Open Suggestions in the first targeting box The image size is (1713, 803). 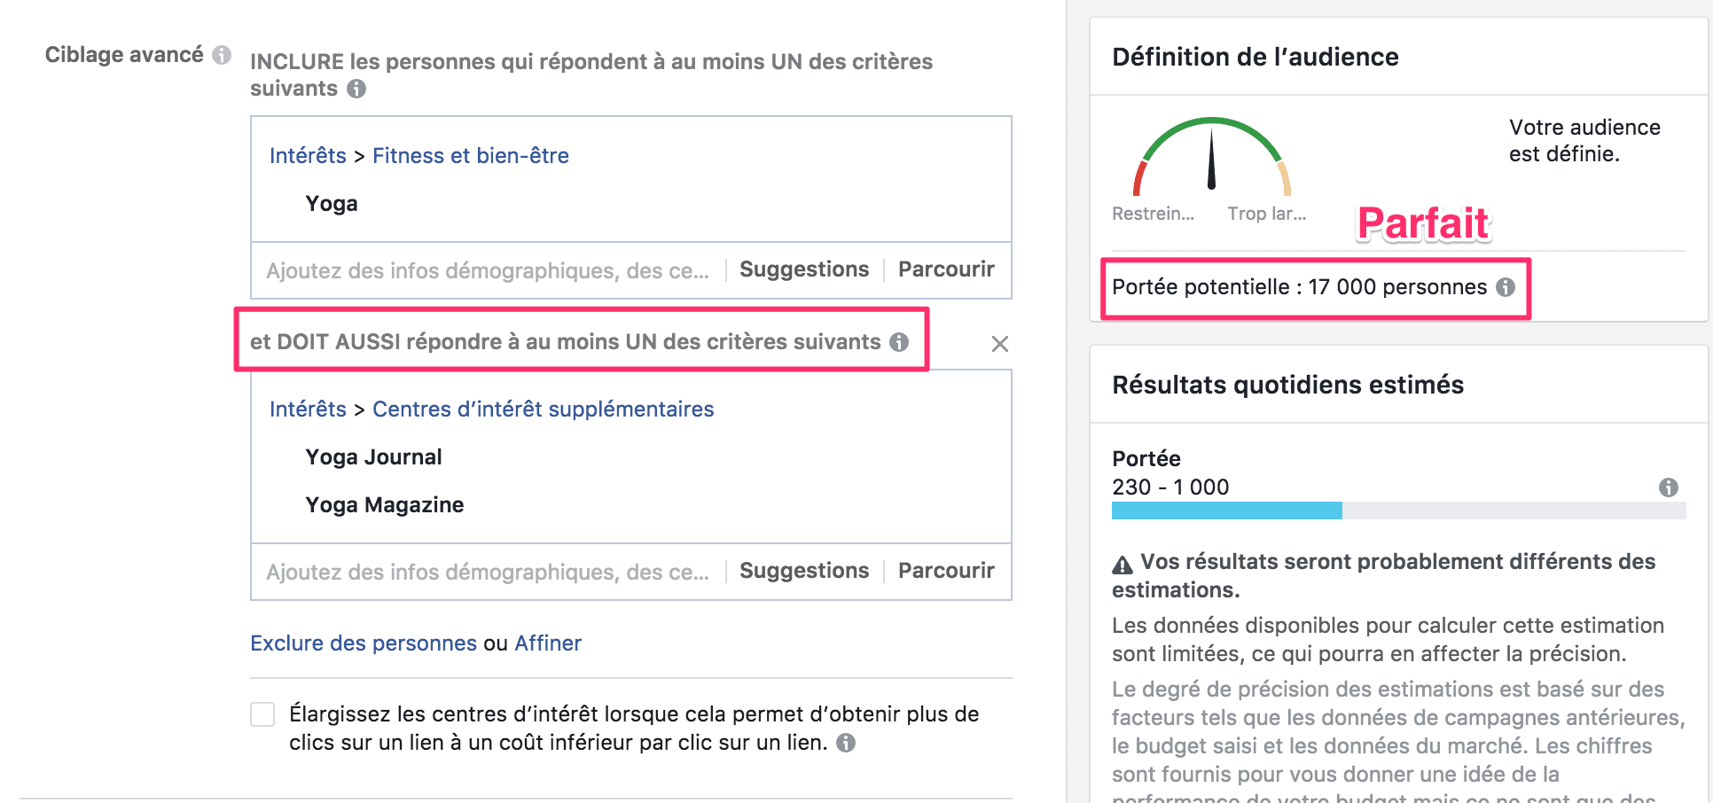coord(804,269)
